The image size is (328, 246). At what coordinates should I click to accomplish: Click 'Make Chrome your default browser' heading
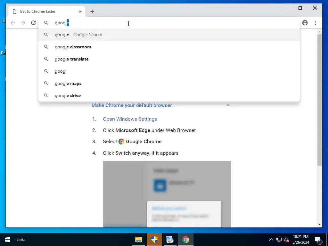[x=132, y=105]
